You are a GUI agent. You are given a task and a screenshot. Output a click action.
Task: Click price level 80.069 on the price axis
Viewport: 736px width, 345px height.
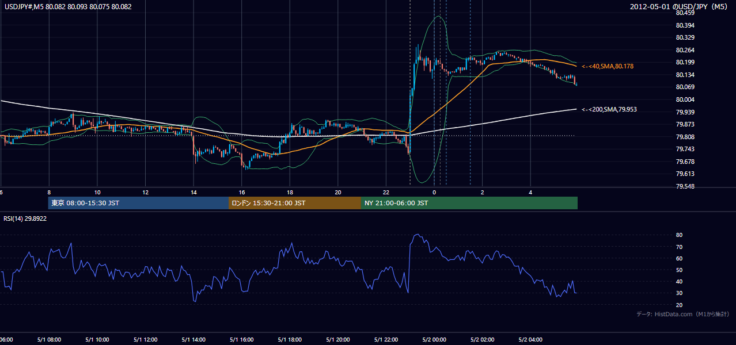tap(685, 87)
